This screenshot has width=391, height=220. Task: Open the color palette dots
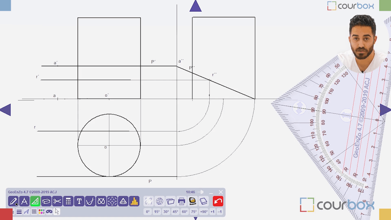41,212
